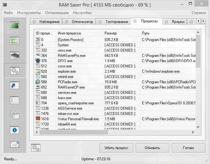Click the gears icon beside Убить процесс
The height and width of the screenshot is (164, 210).
click(x=36, y=148)
